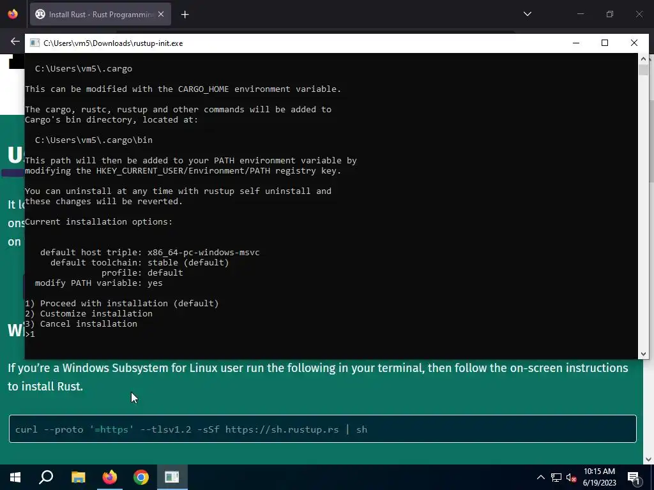Click 'default toolchain: stable (default)' line
This screenshot has width=654, height=490.
click(x=139, y=262)
